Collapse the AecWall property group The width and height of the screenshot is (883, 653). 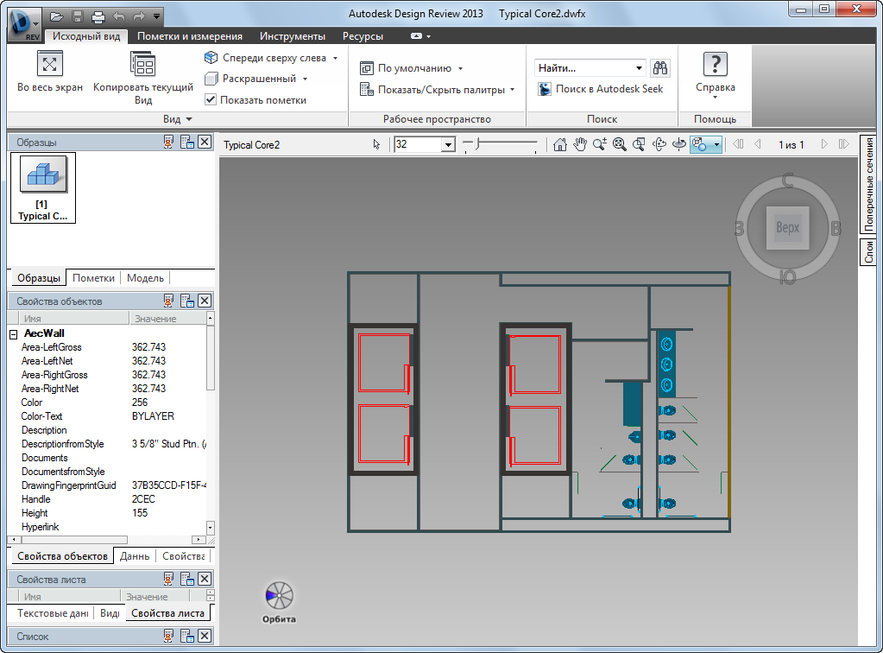[14, 334]
